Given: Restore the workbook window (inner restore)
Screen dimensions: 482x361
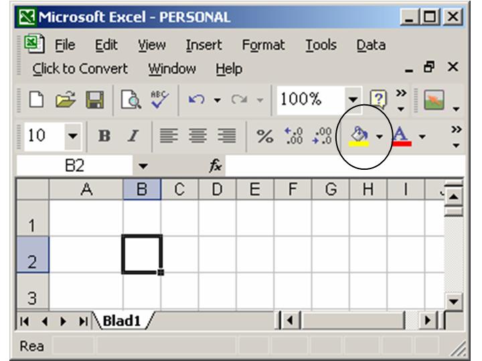Looking at the screenshot, I should 429,67.
